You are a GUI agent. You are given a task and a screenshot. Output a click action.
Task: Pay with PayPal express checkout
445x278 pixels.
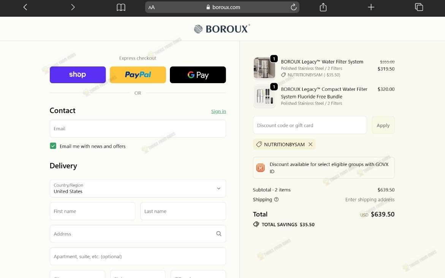[x=138, y=74]
